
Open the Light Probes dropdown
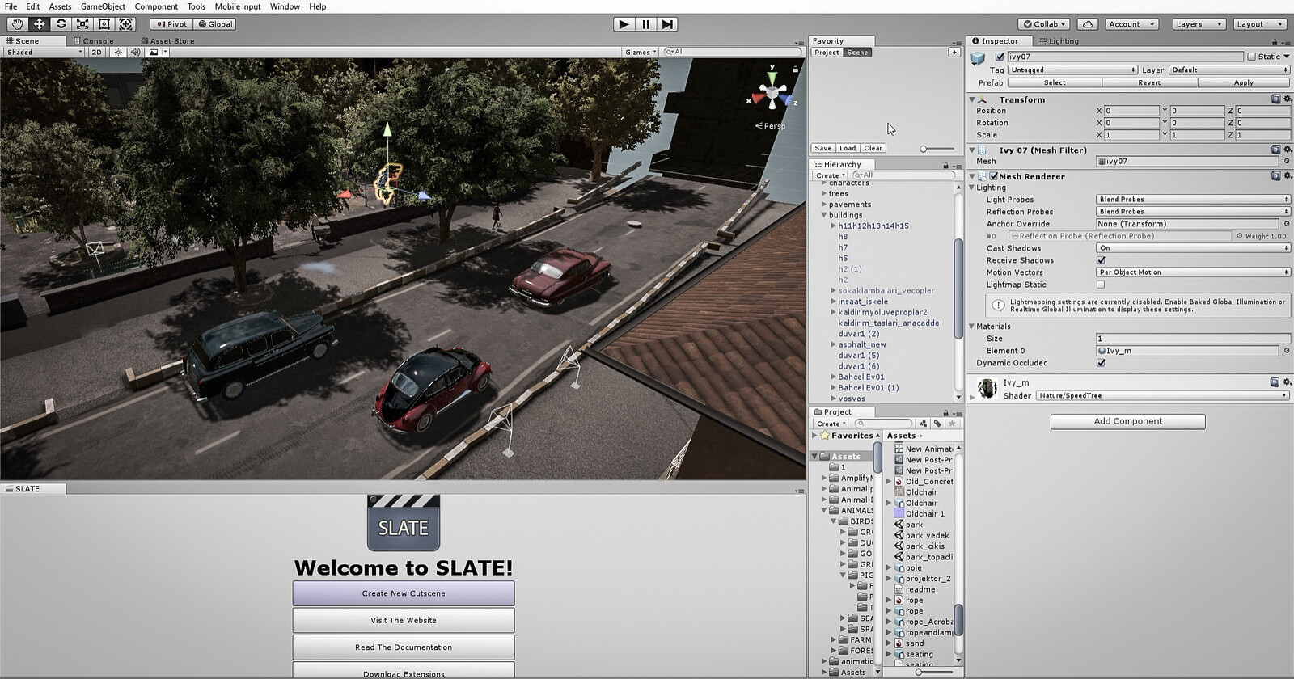coord(1193,199)
